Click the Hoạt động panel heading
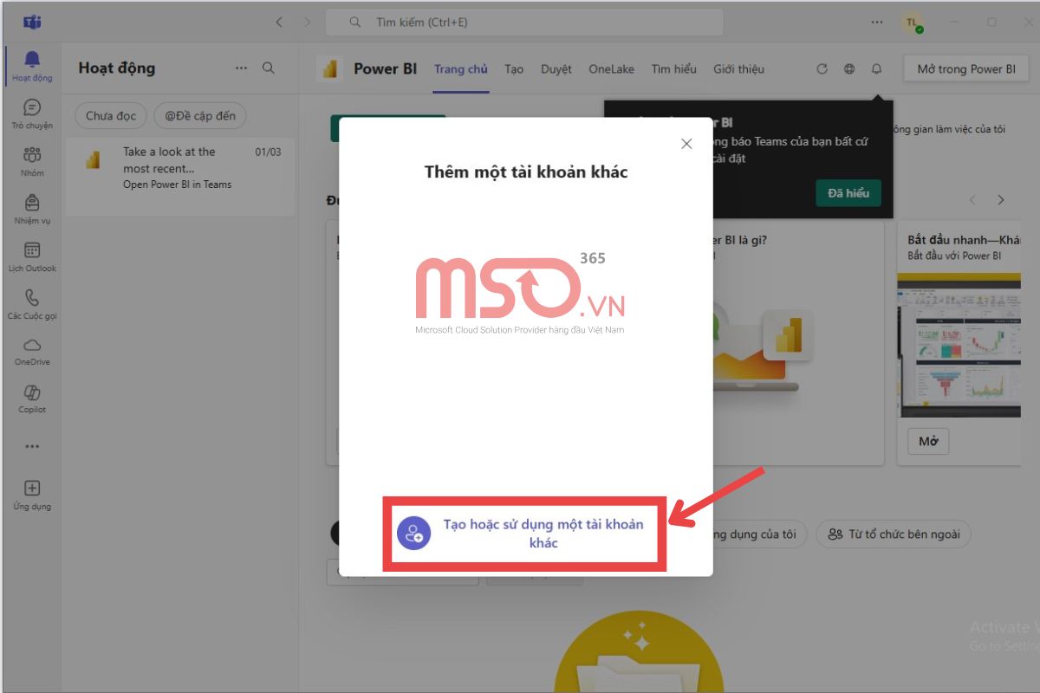Image resolution: width=1040 pixels, height=693 pixels. click(117, 68)
